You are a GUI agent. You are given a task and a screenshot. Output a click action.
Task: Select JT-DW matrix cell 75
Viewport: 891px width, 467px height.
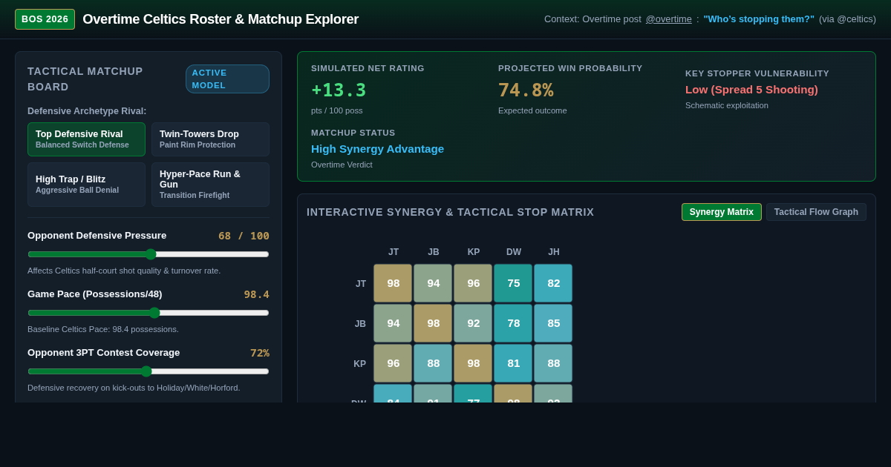click(513, 283)
